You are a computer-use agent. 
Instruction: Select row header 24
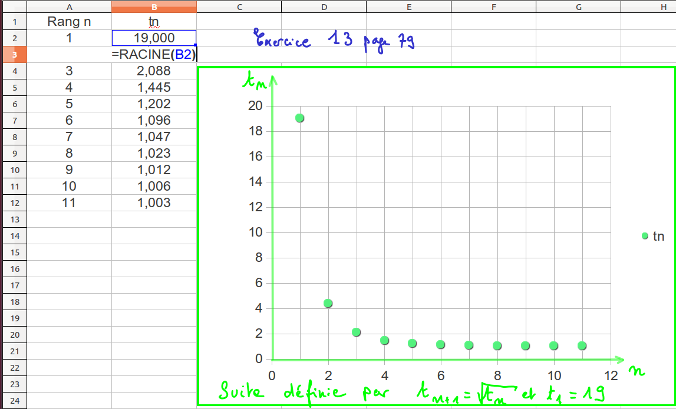(14, 401)
